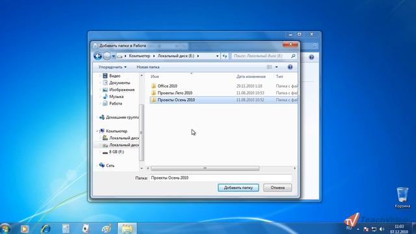Sort by the Тип column header
The image size is (416, 234).
coord(279,77)
